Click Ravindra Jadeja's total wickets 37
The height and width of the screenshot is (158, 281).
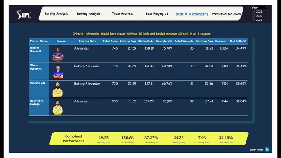tap(192, 101)
